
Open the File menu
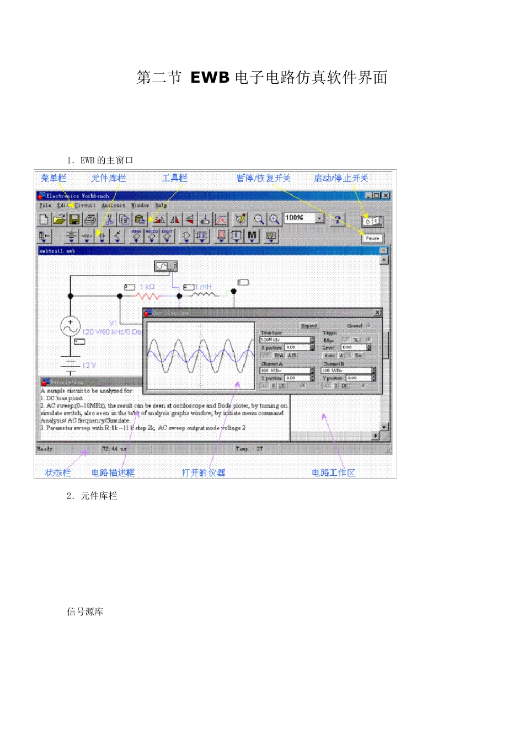[x=45, y=205]
